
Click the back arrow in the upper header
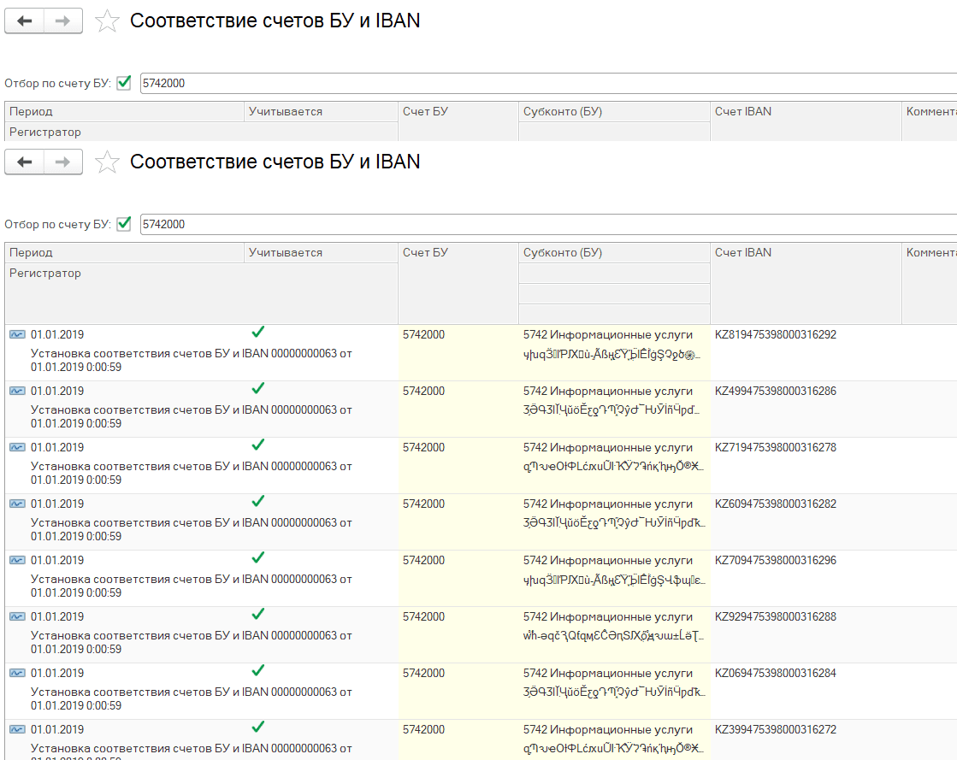coord(24,21)
